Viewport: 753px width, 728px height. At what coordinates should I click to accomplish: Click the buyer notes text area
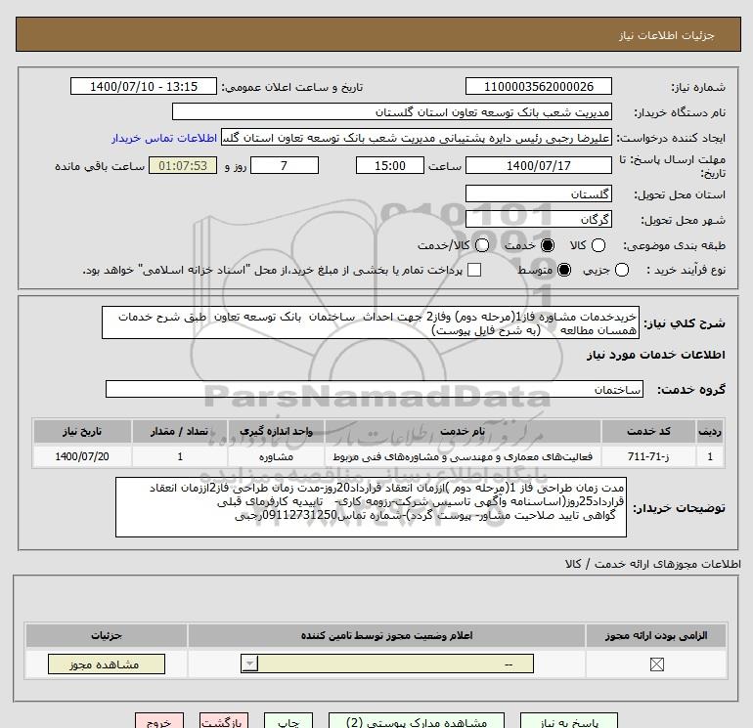point(371,507)
